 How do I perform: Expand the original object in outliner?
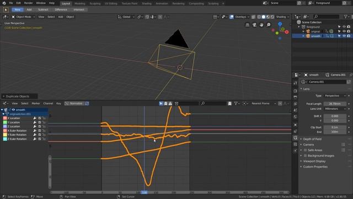303,32
